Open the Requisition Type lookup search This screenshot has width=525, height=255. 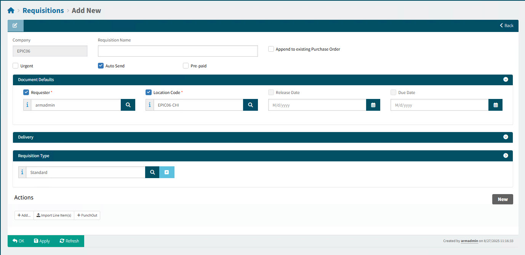[x=152, y=172]
